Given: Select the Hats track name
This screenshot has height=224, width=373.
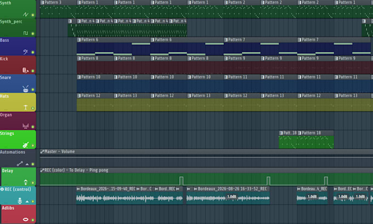Looking at the screenshot, I should (4, 96).
